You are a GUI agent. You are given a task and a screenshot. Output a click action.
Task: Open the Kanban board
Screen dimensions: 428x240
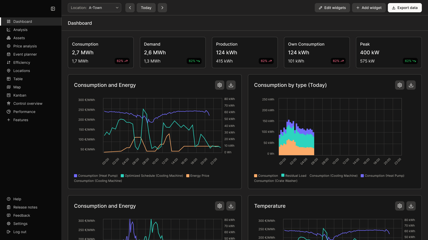coord(20,95)
